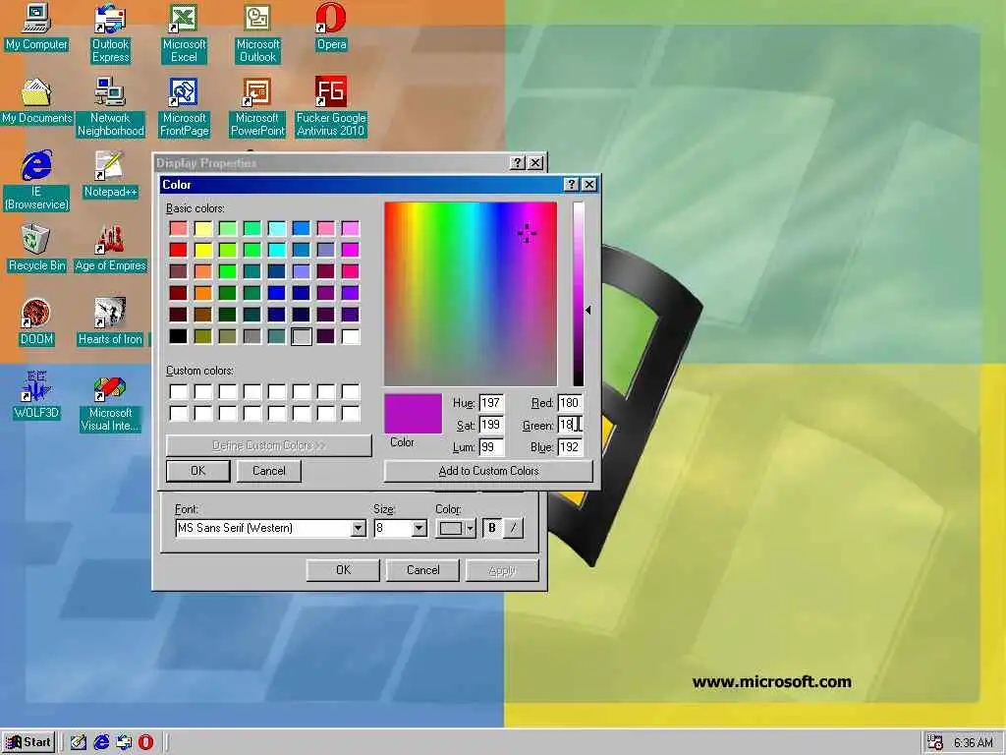Click the system tray scheduler icon
The height and width of the screenshot is (755, 1006).
pos(935,743)
